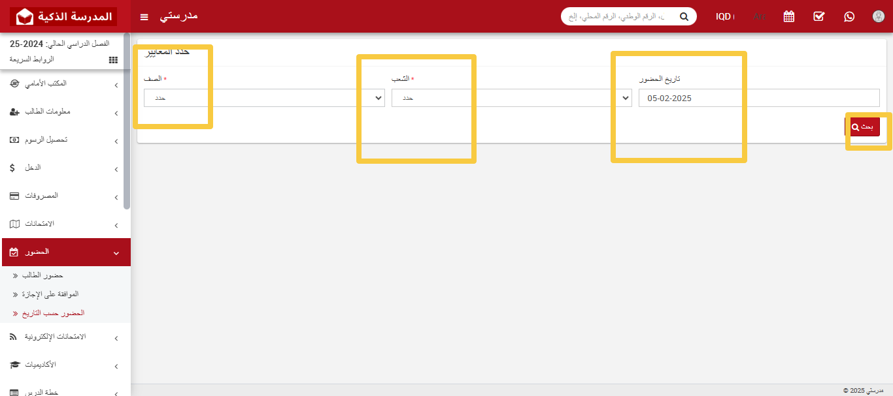The image size is (893, 396).
Task: Expand the تحصيل الرسوم fees collection menu
Action: [65, 140]
